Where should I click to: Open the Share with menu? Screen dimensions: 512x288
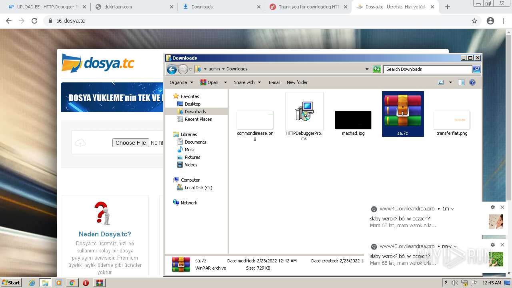pyautogui.click(x=247, y=82)
